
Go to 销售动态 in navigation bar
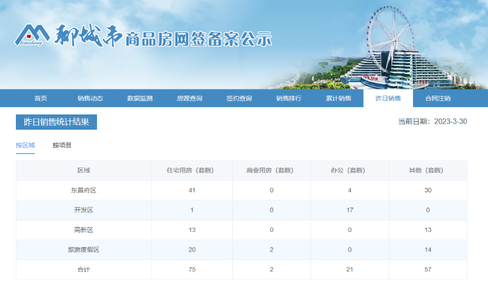tap(90, 99)
